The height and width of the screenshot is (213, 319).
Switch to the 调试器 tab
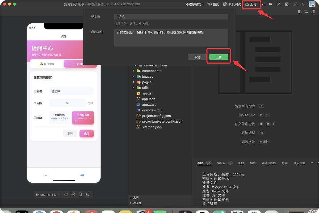pos(225,163)
